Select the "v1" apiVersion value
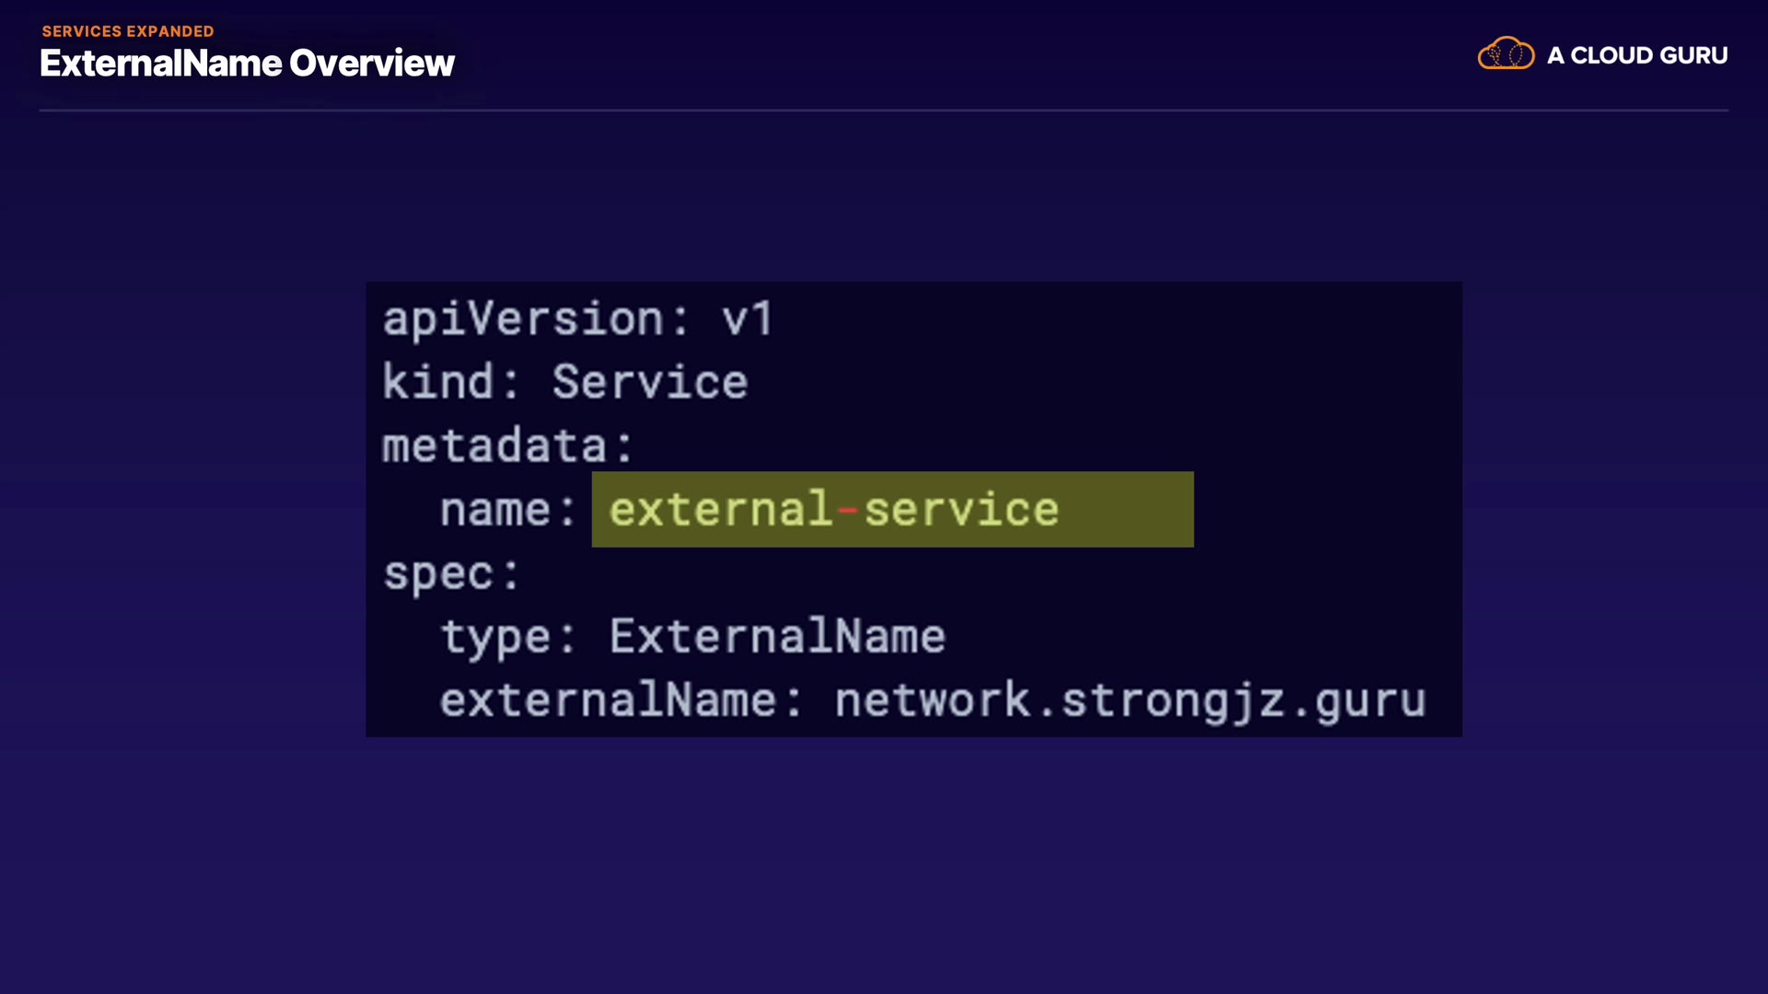The image size is (1768, 994). click(x=747, y=319)
